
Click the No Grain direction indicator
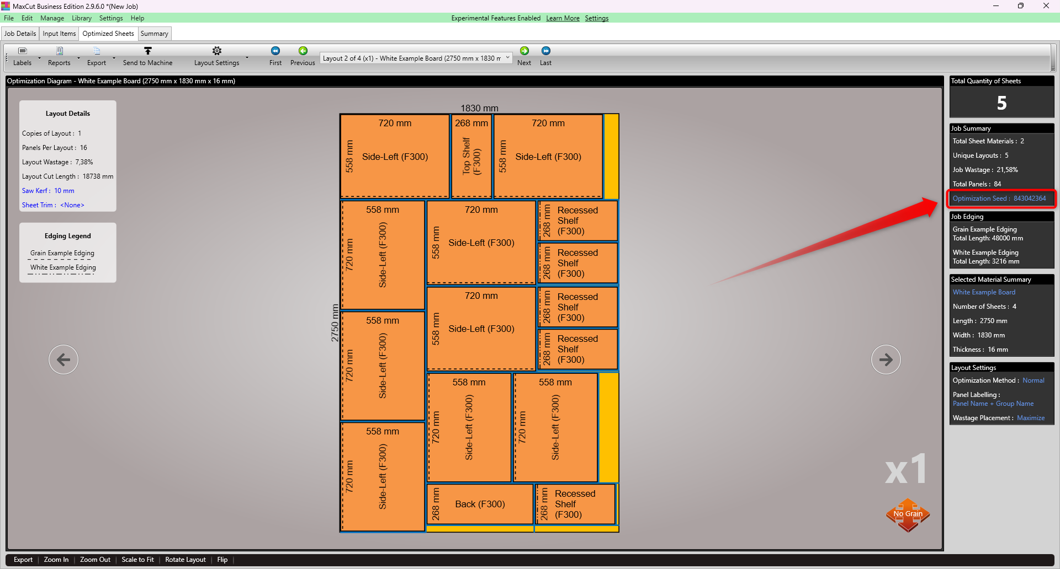click(x=908, y=514)
